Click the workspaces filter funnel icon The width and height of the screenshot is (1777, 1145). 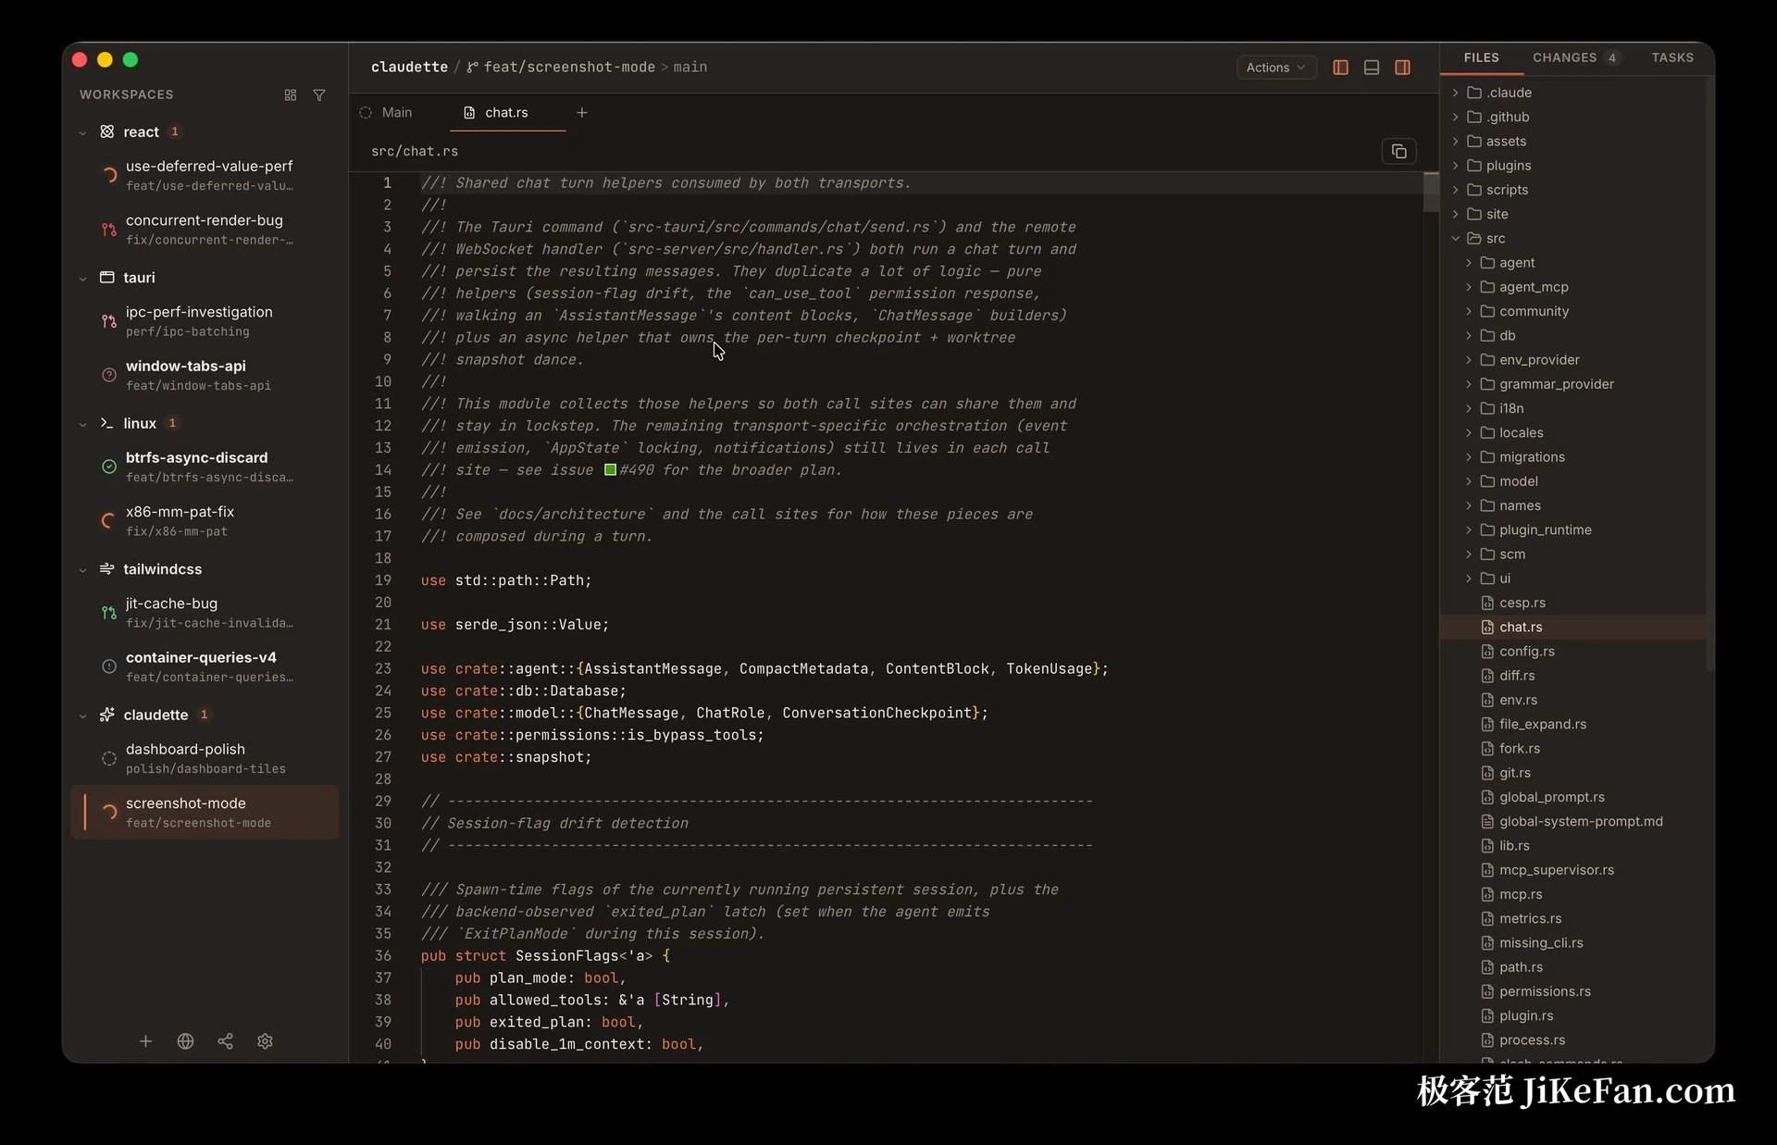(x=319, y=95)
